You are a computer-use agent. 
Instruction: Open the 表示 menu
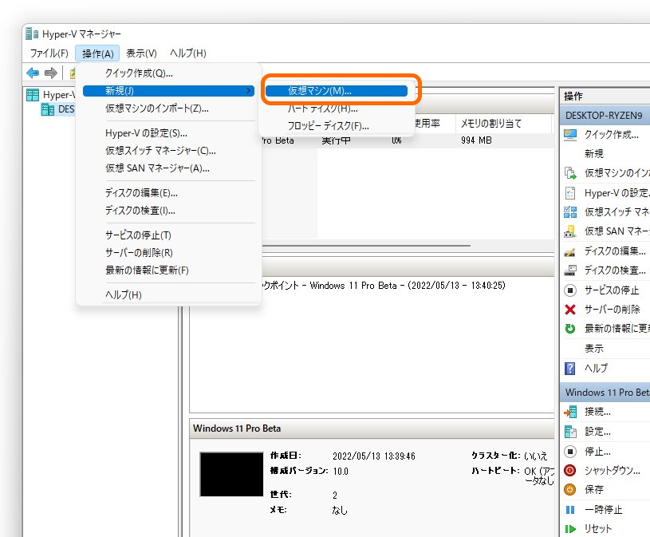click(x=140, y=53)
